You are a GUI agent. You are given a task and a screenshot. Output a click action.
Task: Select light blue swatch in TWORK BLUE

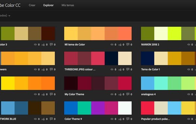(8, 108)
